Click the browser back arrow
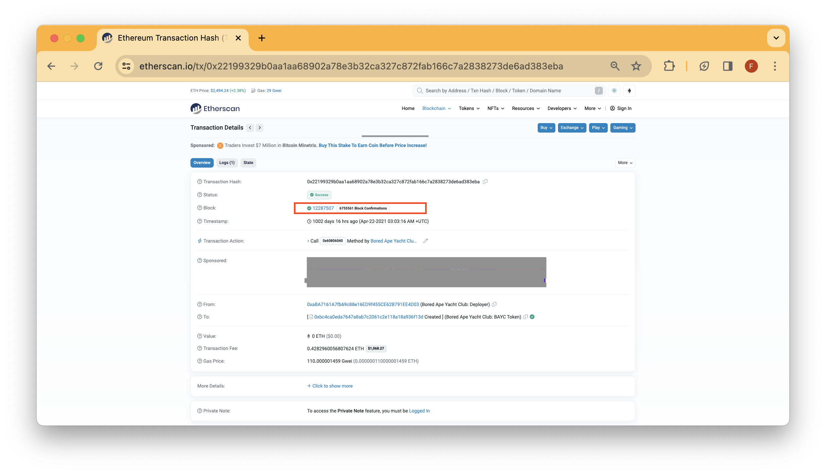Screen dimensions: 826x474 [51, 66]
